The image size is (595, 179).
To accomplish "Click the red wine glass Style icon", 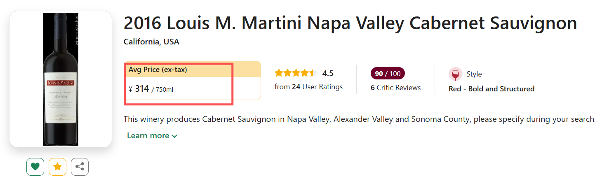I will tap(455, 74).
